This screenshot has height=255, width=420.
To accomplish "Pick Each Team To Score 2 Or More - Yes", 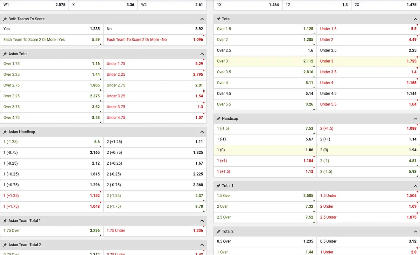I will coord(51,40).
